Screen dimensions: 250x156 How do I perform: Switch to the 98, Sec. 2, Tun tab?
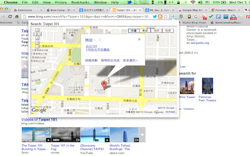pos(159,10)
